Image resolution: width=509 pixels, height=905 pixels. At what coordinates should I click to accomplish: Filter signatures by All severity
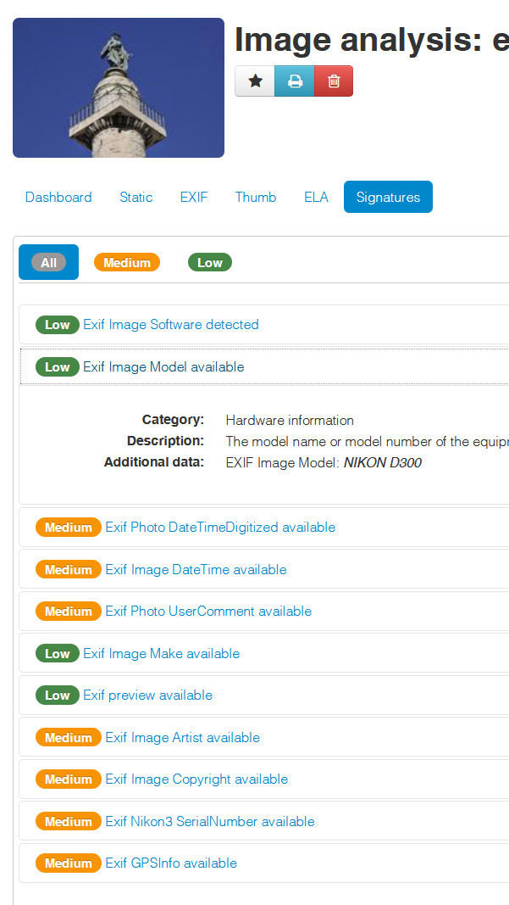point(48,262)
